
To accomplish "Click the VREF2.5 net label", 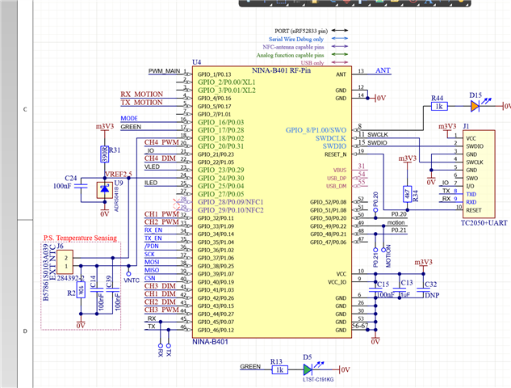I will [118, 174].
